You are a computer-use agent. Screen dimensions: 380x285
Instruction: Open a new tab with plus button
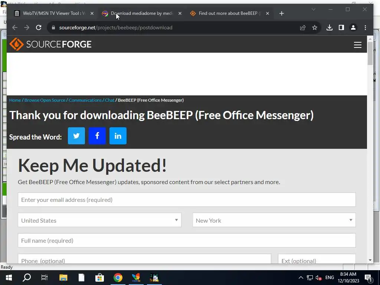pos(281,14)
